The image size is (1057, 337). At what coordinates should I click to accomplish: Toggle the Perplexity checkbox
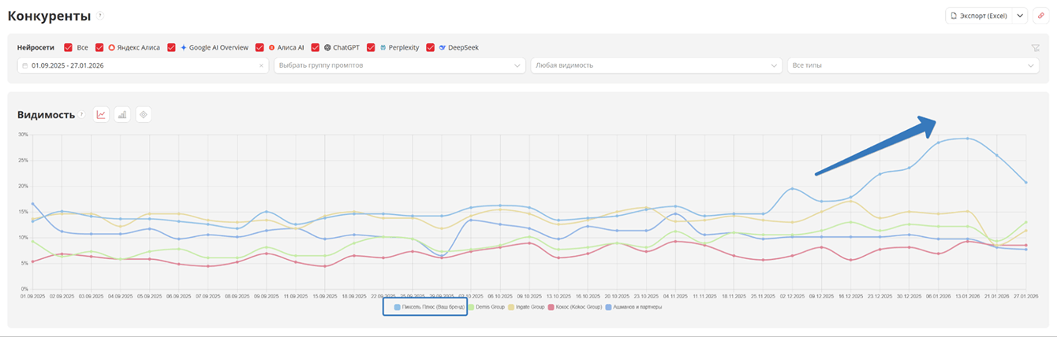[372, 47]
